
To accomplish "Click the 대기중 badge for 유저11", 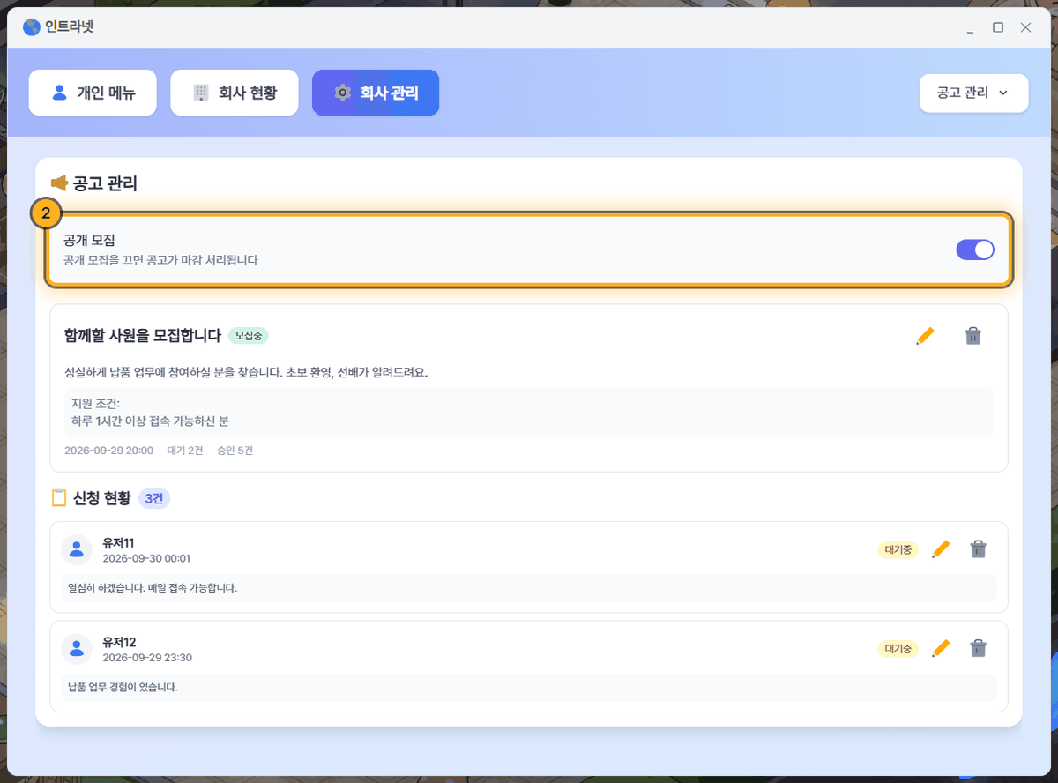I will click(x=898, y=549).
